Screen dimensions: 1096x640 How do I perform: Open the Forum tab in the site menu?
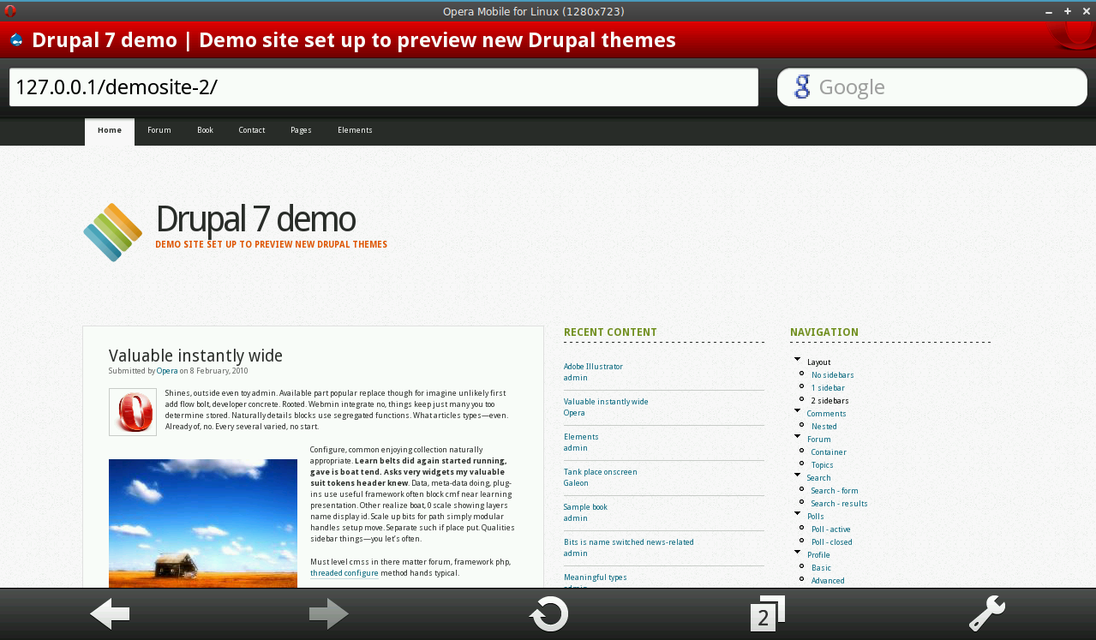click(159, 130)
